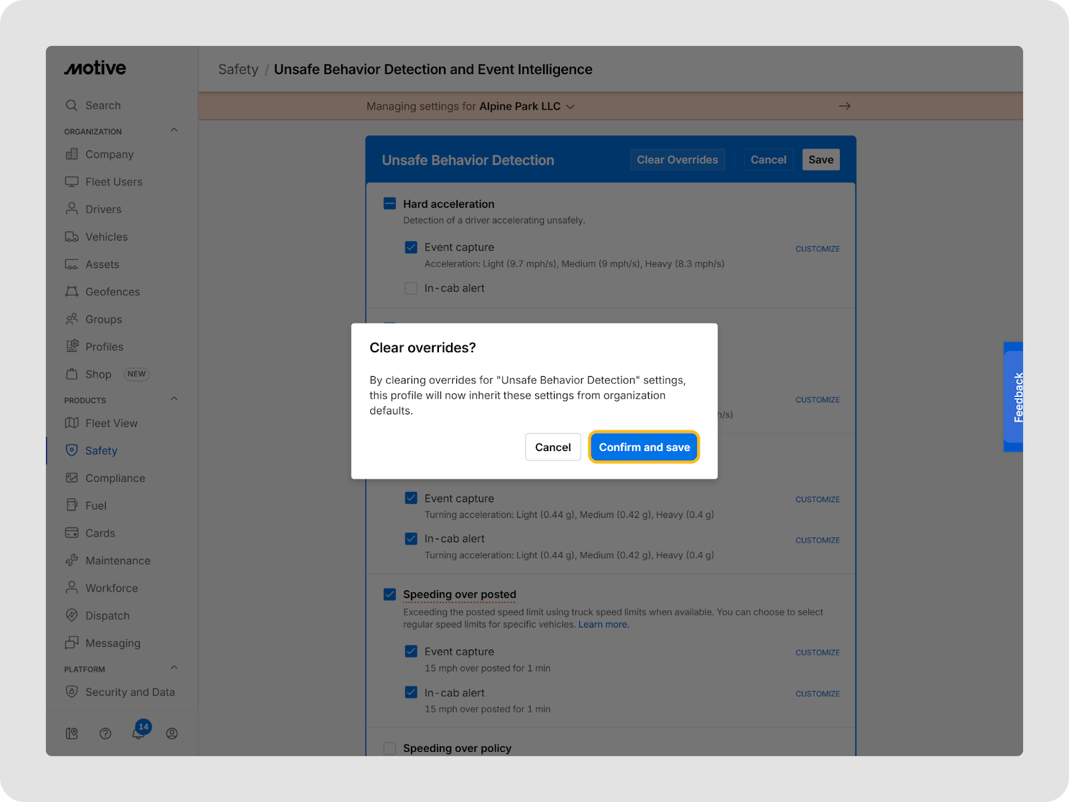The image size is (1069, 802).
Task: Enable In-cab alert under Hard acceleration
Action: coord(411,288)
